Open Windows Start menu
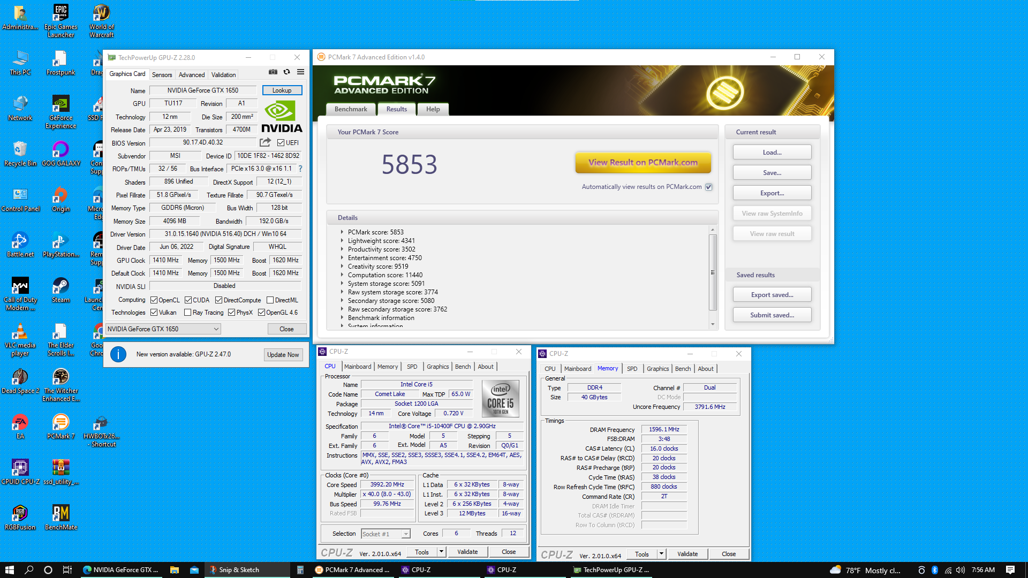1028x578 pixels. click(9, 570)
